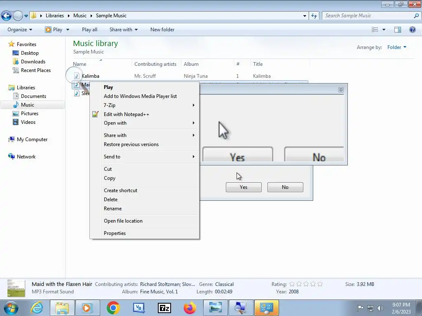Open Arrange by Folder dropdown
Viewport: 422px width, 316px height.
pos(397,47)
